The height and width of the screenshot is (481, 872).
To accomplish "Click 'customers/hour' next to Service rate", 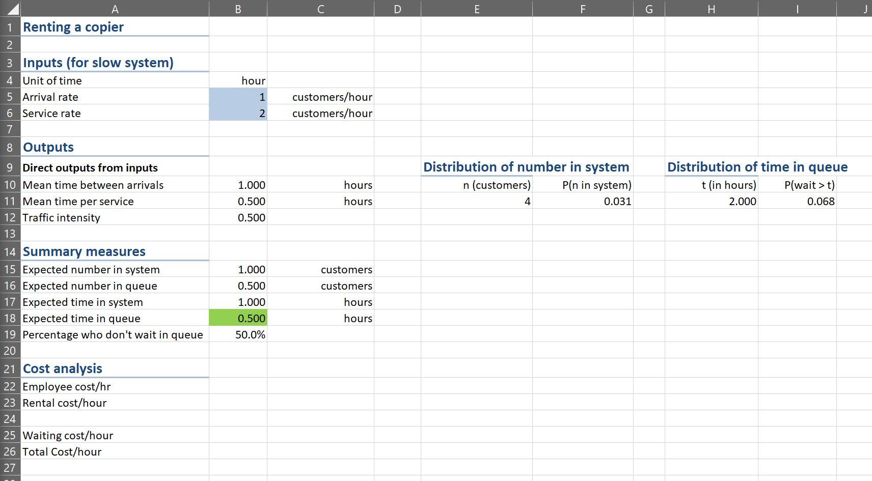I will click(320, 113).
